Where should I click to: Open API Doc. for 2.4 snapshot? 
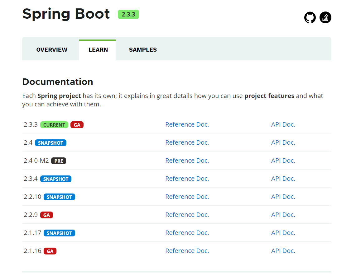(283, 142)
